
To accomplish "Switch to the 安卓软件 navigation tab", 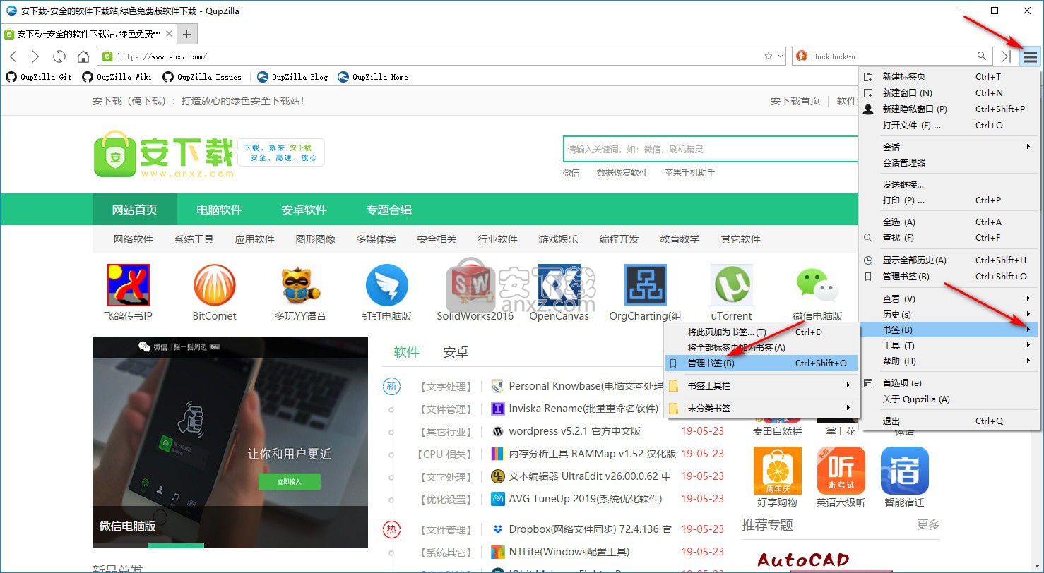I will point(304,210).
